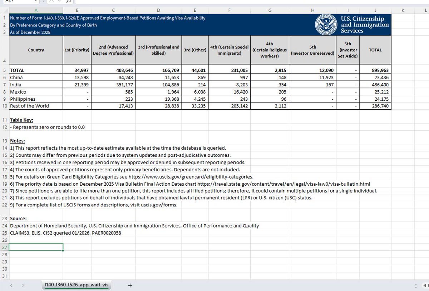Click the '2nd (Advanced Degree Professional)' heading

113,50
